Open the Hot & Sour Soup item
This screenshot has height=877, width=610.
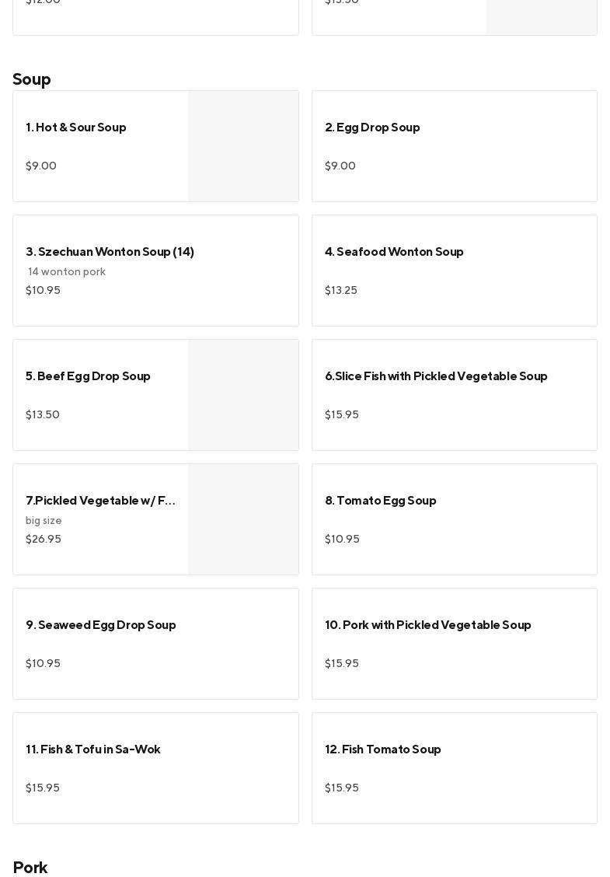[76, 128]
